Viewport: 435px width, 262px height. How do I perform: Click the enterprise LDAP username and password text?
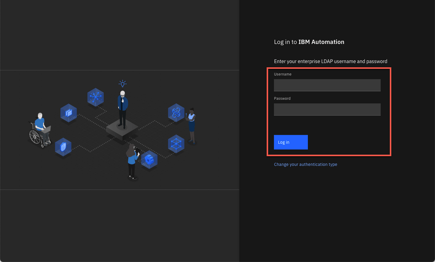click(331, 61)
